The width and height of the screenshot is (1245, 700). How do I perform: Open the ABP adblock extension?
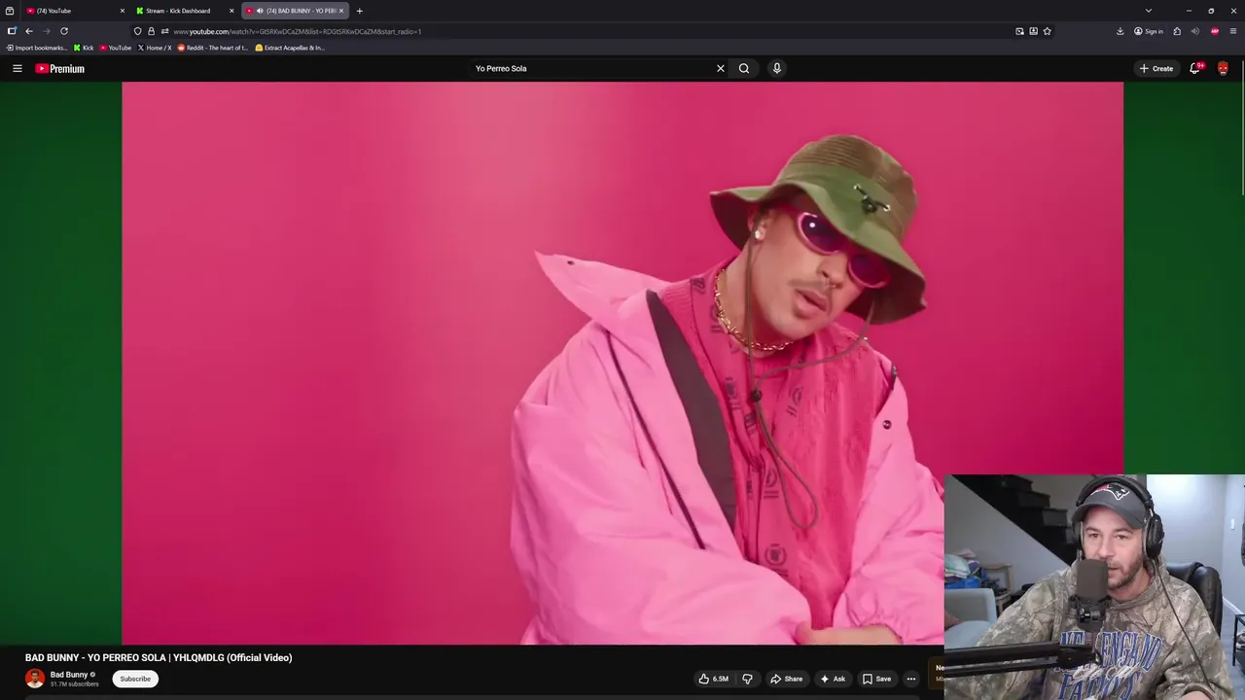1215,31
